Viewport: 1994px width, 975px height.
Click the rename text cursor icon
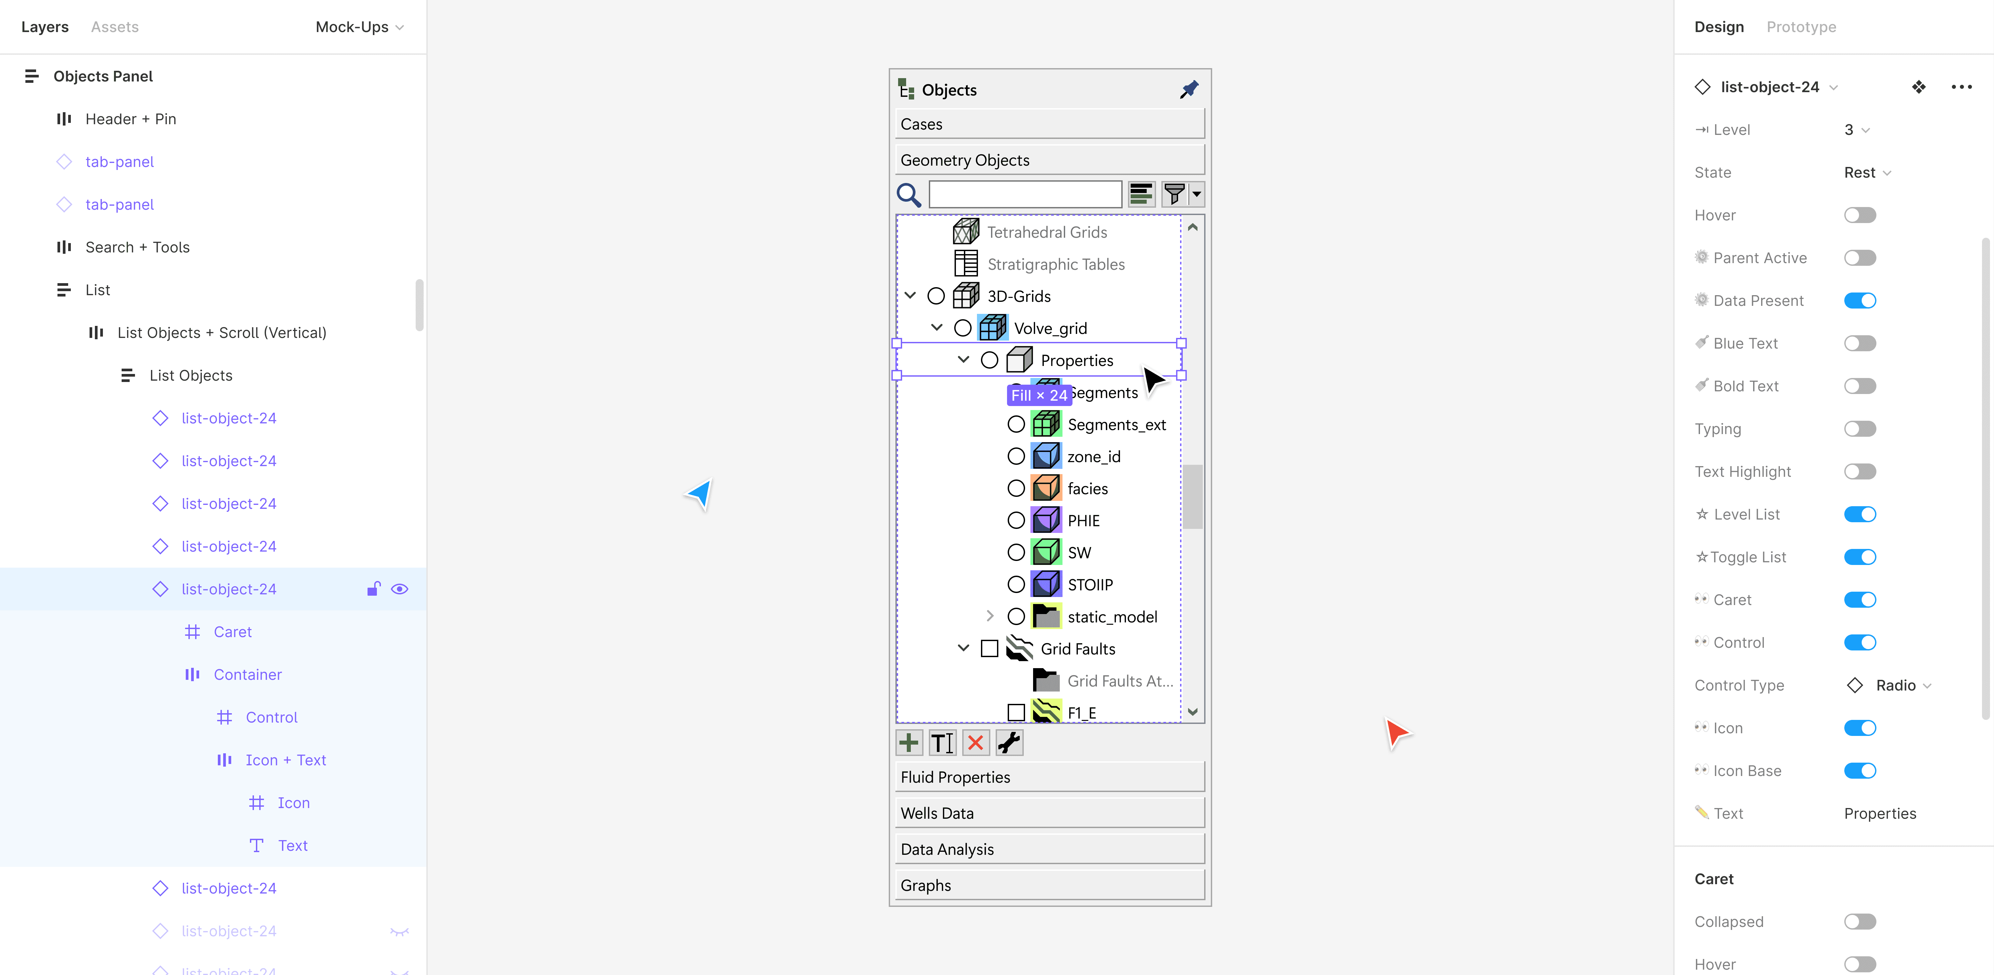tap(942, 743)
